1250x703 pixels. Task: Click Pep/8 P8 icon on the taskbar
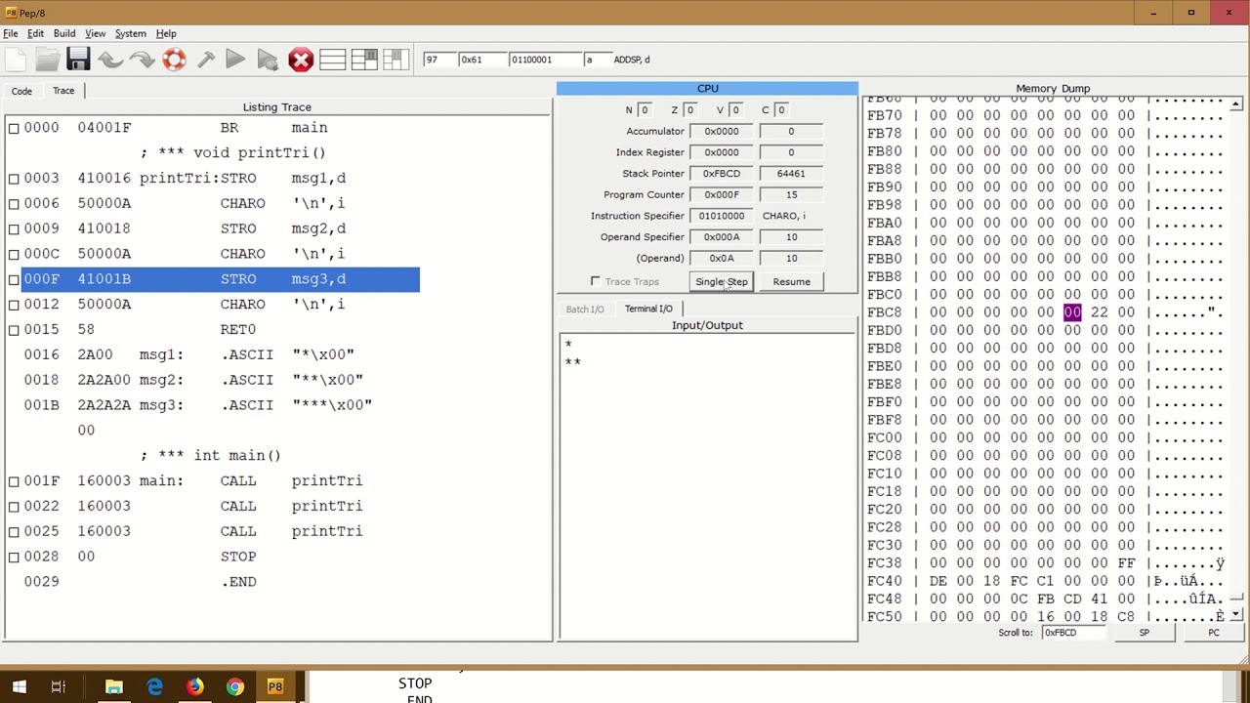(x=275, y=687)
